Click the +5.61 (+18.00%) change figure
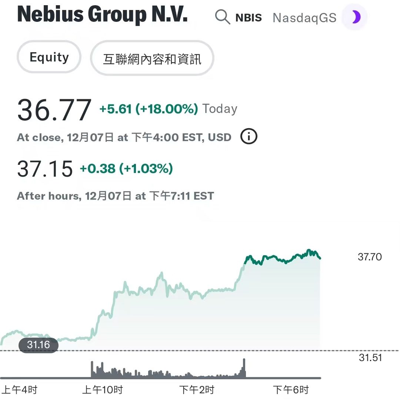This screenshot has width=400, height=400. pyautogui.click(x=149, y=109)
